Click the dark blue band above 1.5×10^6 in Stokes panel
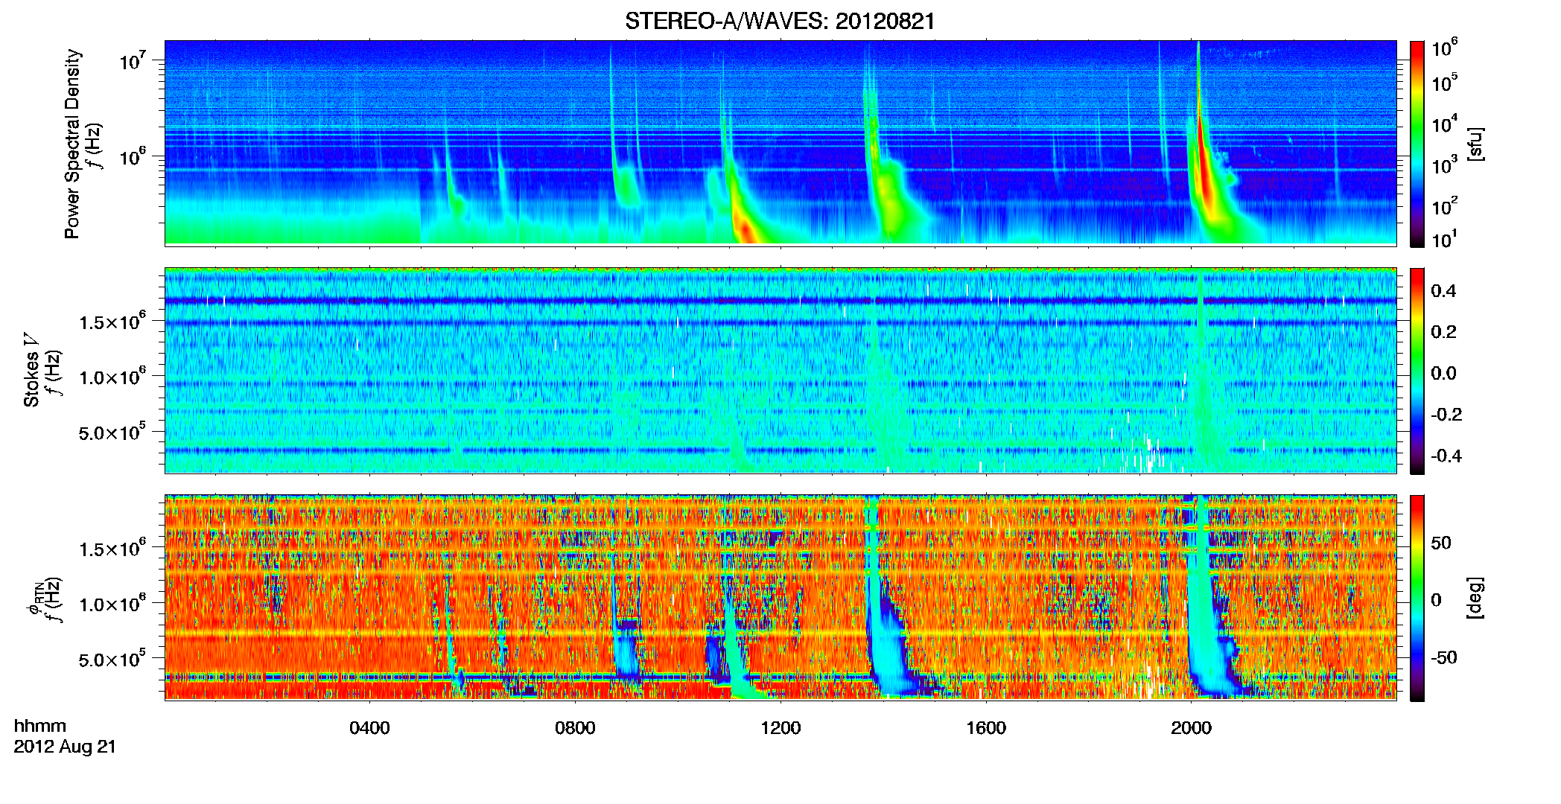The height and width of the screenshot is (804, 1561). point(780,301)
